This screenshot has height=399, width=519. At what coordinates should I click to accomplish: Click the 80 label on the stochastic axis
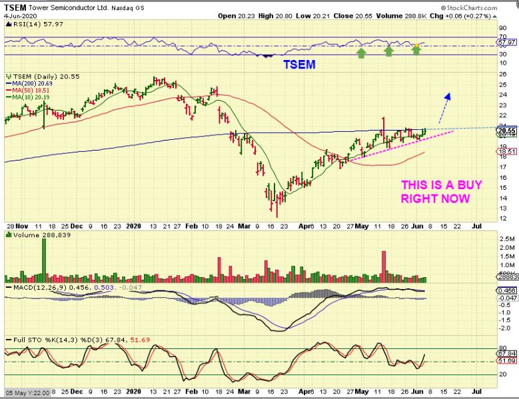[503, 348]
